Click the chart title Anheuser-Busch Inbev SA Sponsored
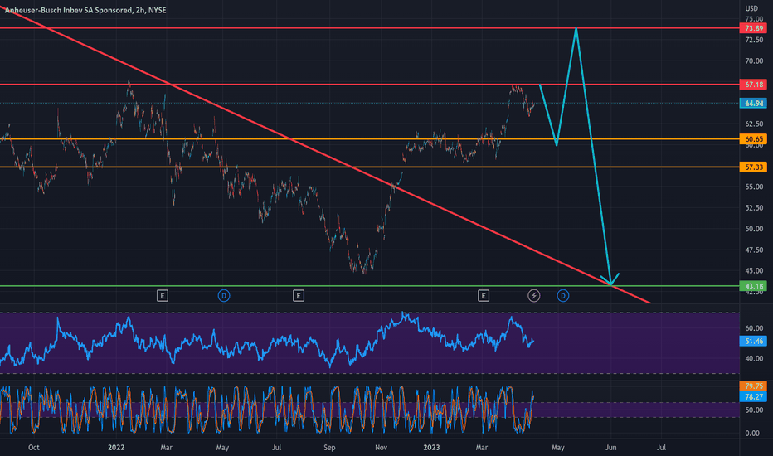 coord(68,10)
